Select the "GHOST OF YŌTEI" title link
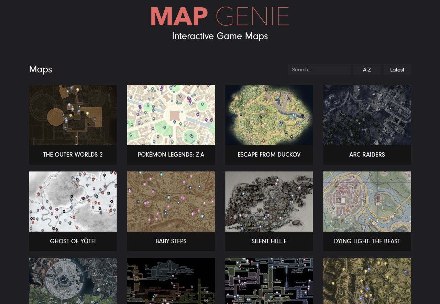 click(x=73, y=241)
